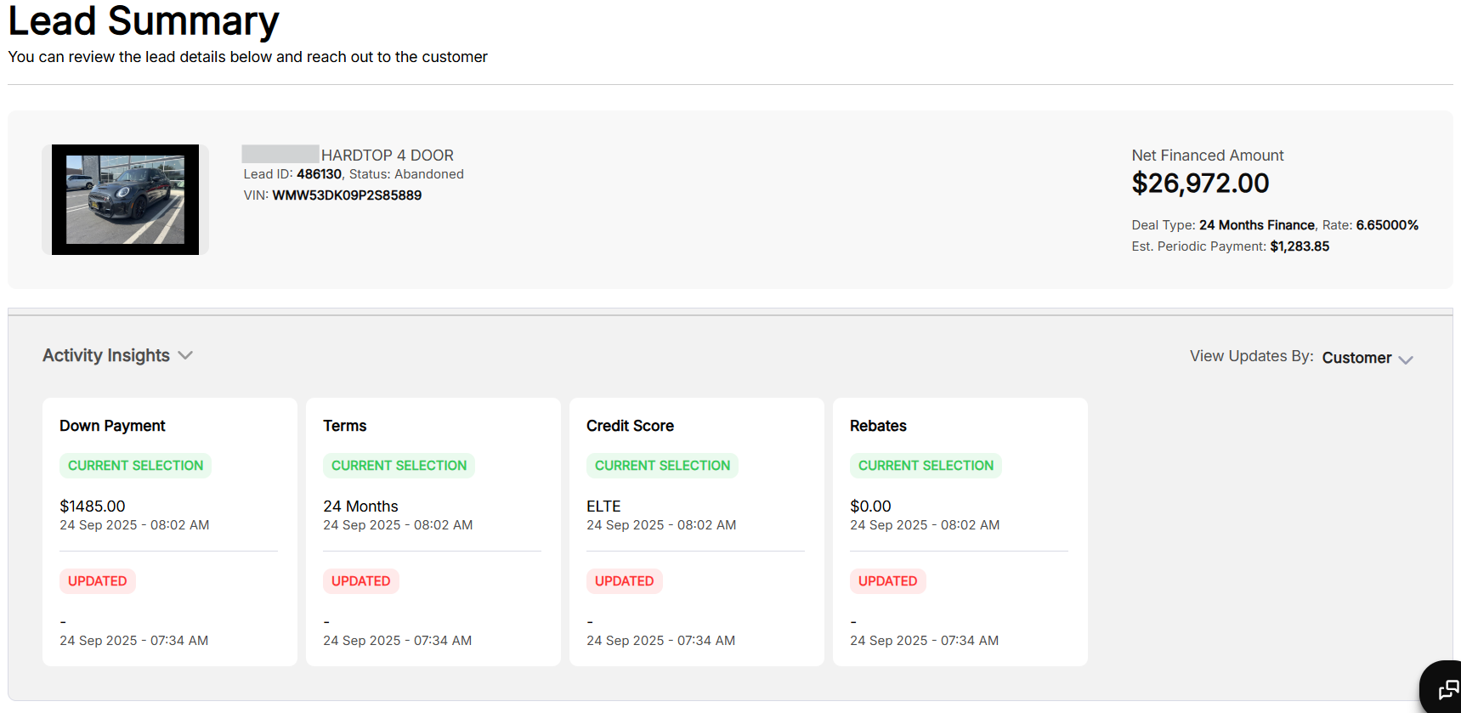Screen dimensions: 1461x713
Task: Select the Down Payment card title
Action: [x=112, y=426]
